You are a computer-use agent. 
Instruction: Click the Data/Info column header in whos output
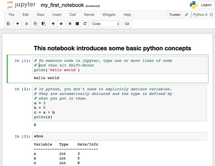tap(88, 145)
